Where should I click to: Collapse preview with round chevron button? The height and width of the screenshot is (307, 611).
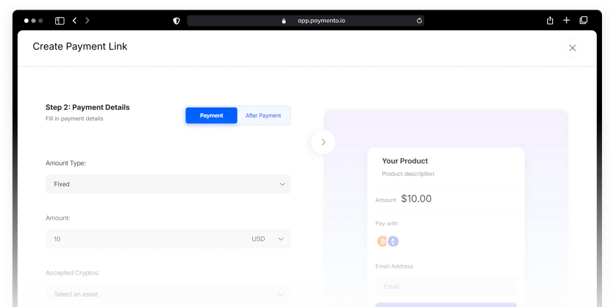(x=323, y=142)
